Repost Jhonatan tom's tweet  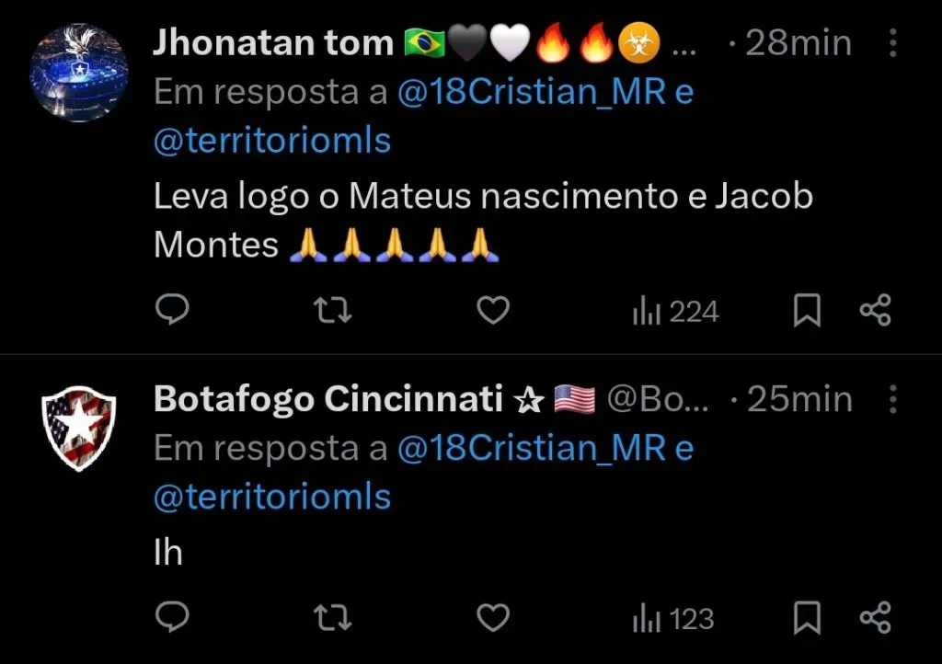click(332, 312)
